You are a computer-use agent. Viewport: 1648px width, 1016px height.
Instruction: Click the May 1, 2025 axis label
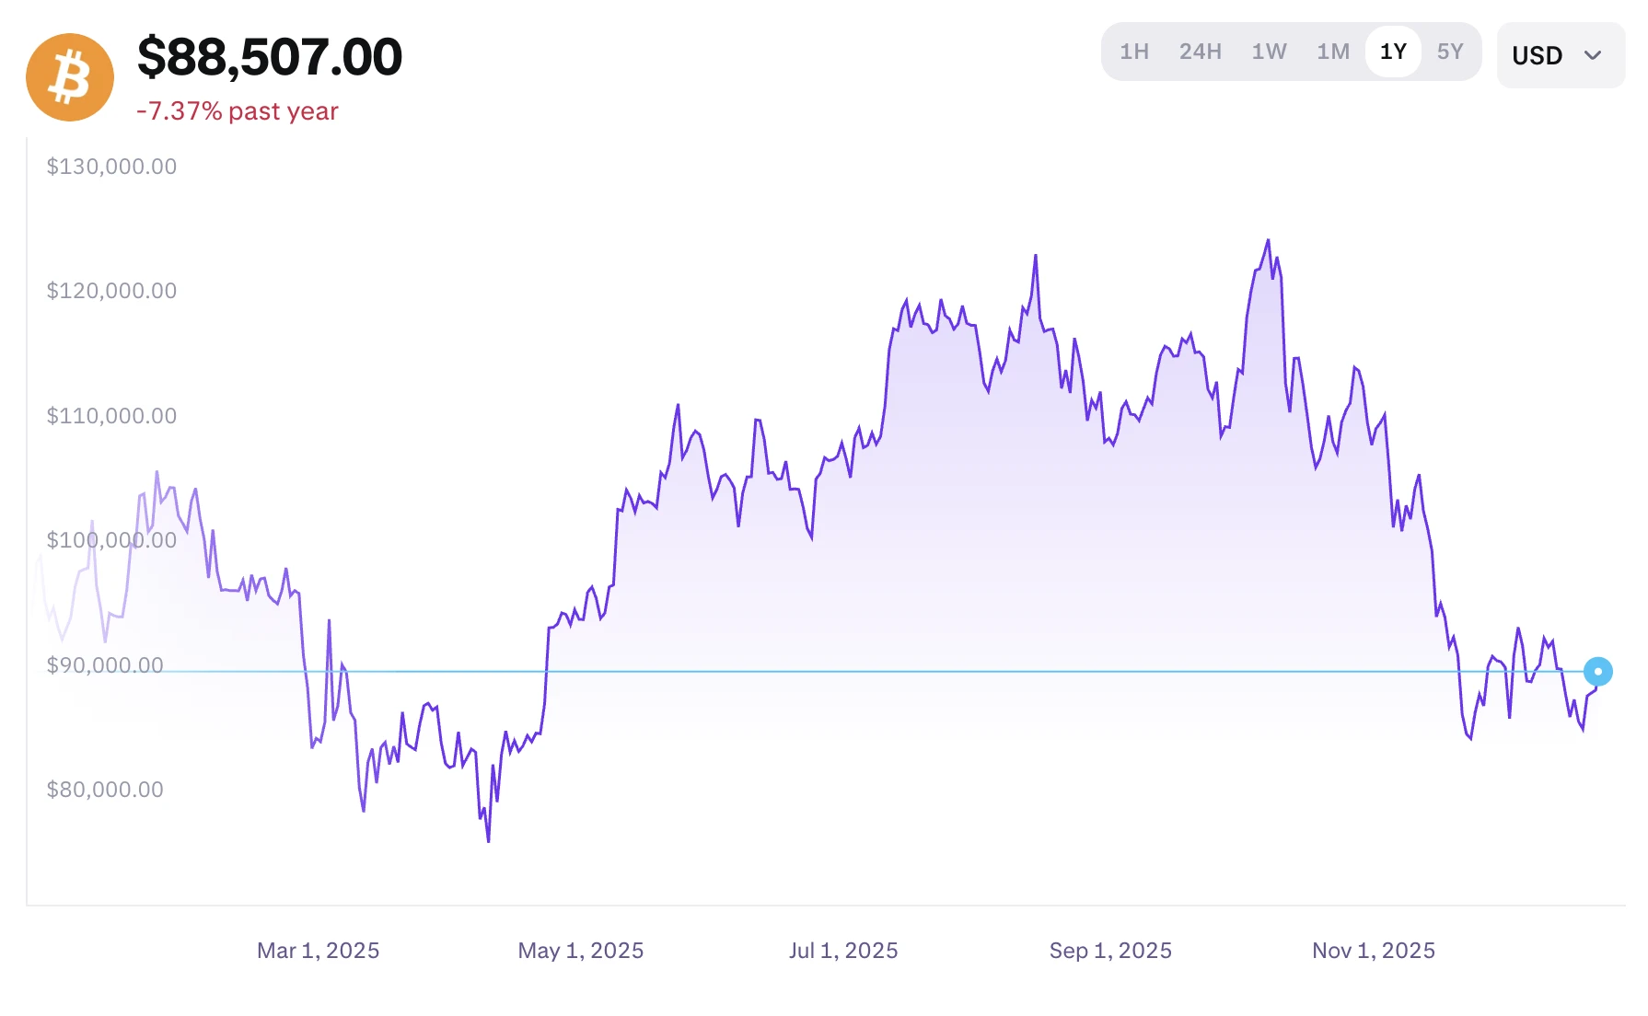[581, 951]
